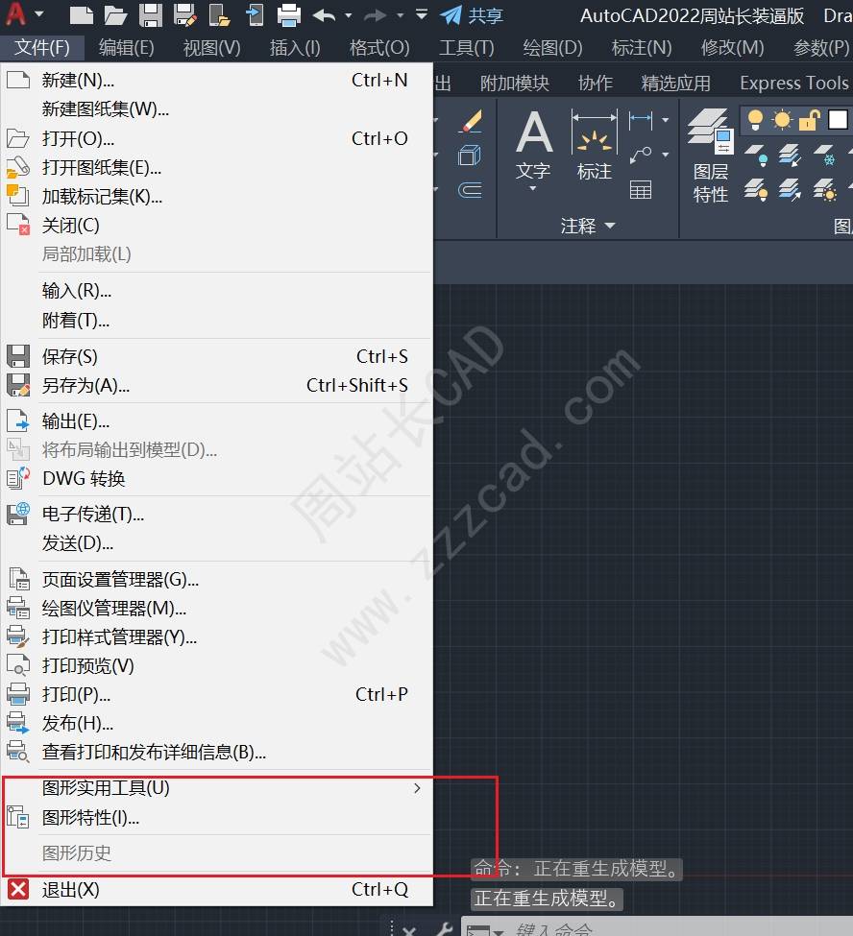Toggle the layer lock padlock icon
853x936 pixels.
tap(809, 120)
